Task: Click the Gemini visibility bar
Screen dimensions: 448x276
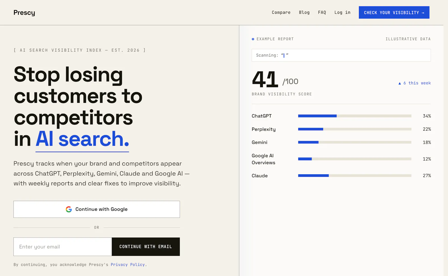Action: (355, 142)
